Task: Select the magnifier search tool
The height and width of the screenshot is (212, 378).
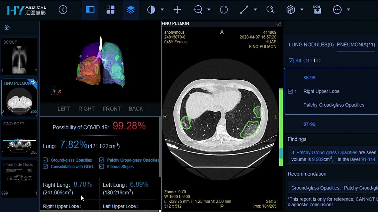Action: click(270, 10)
